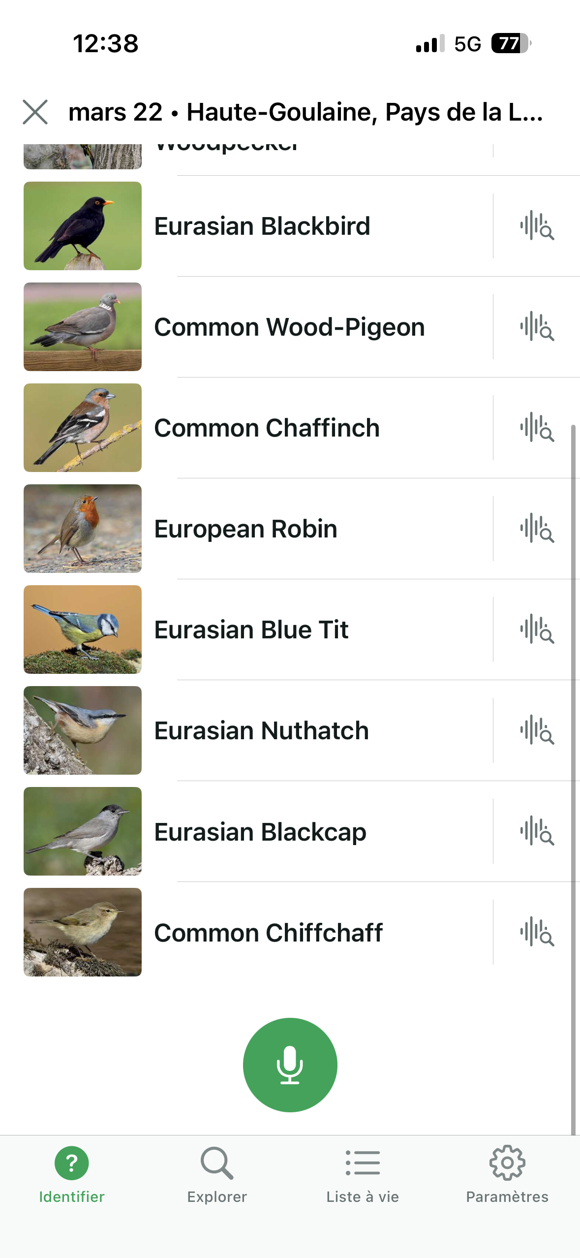Open the Liste à vie tab
Image resolution: width=580 pixels, height=1258 pixels.
363,1174
